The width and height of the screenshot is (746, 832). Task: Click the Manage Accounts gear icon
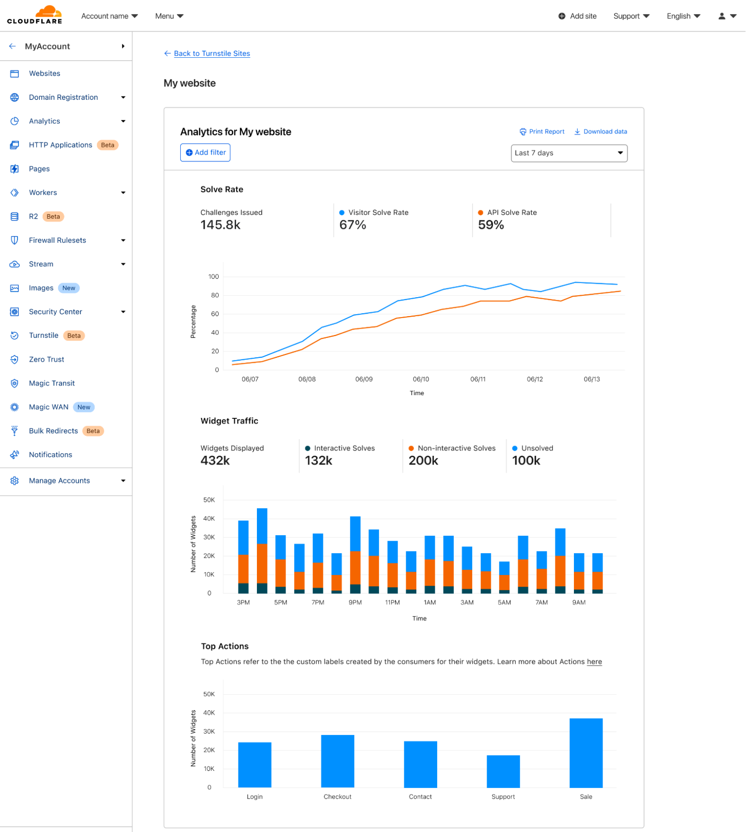[15, 481]
